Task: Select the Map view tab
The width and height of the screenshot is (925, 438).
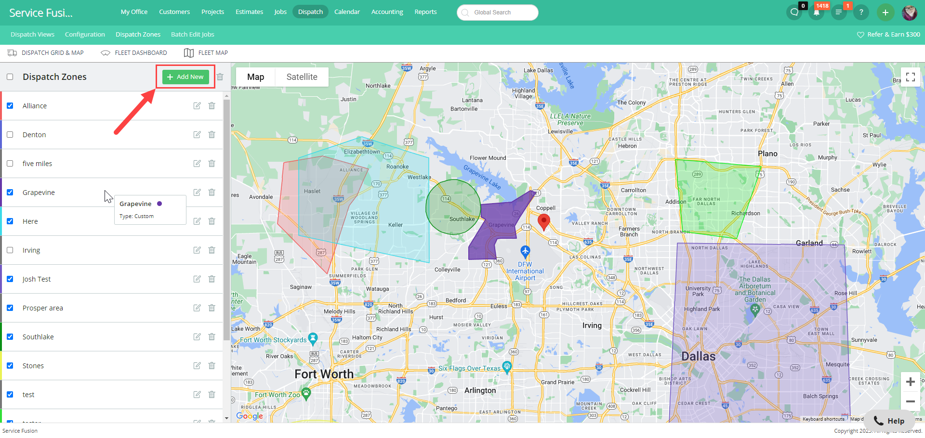Action: coord(255,77)
